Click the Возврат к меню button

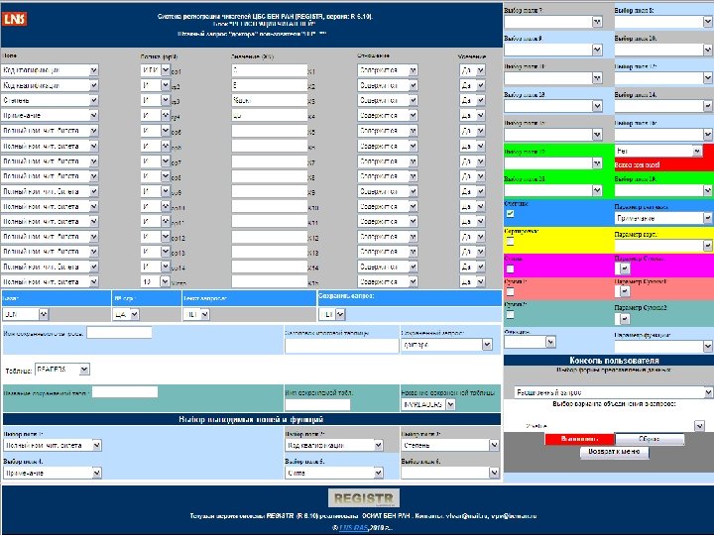click(x=614, y=452)
